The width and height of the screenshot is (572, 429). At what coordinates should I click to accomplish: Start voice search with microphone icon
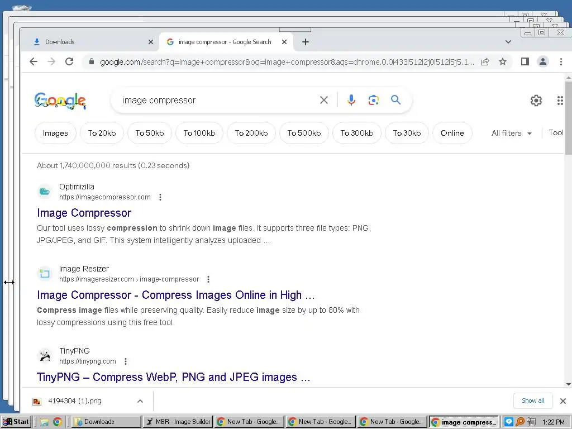pos(351,100)
